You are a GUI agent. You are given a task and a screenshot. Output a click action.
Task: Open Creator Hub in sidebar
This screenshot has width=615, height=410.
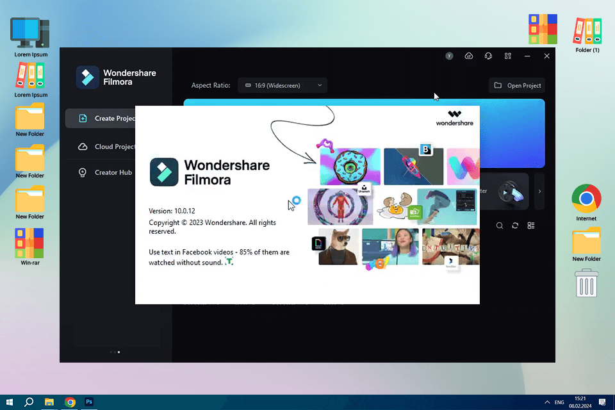(x=105, y=172)
